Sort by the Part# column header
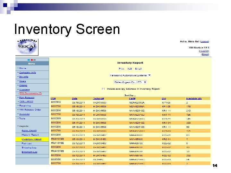This screenshot has height=173, width=231. pyautogui.click(x=132, y=99)
